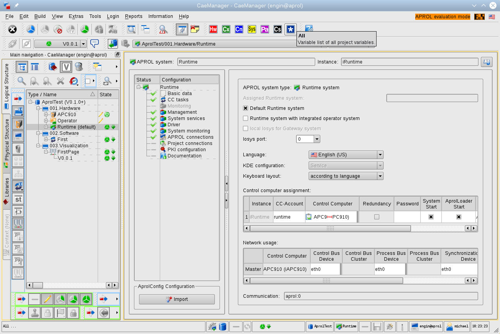Expand the Operator tree node
Screen dimensions: 500x334
click(46, 121)
